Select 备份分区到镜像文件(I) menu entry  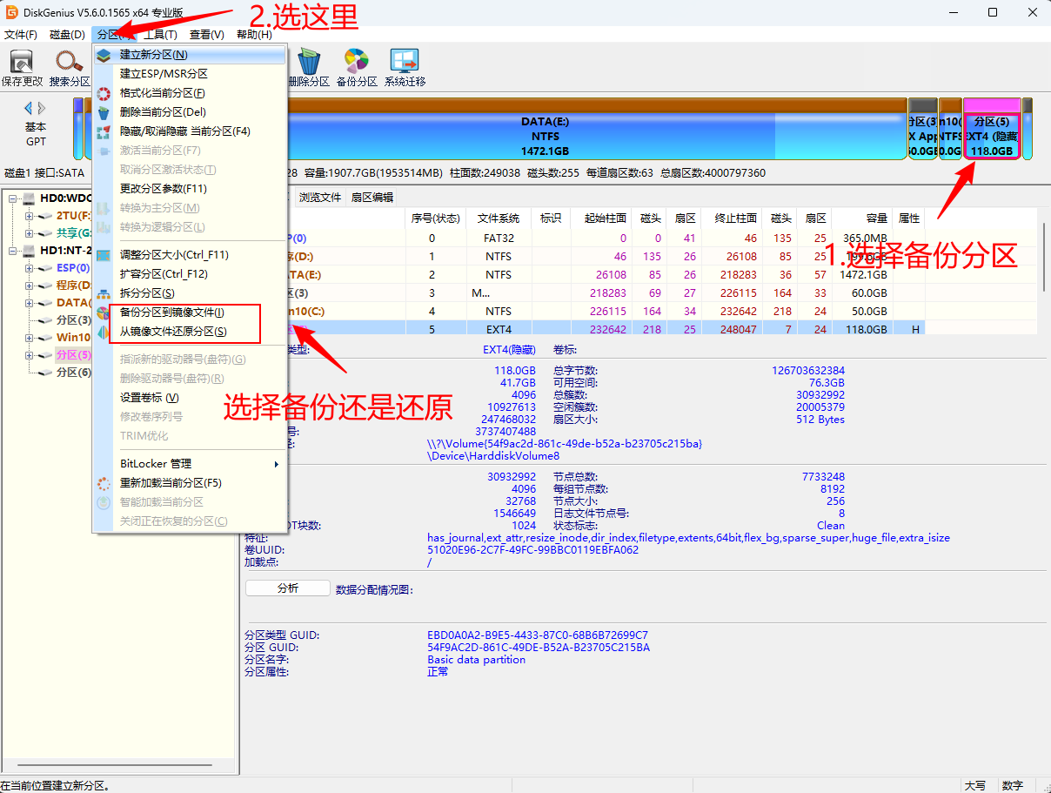pyautogui.click(x=190, y=312)
